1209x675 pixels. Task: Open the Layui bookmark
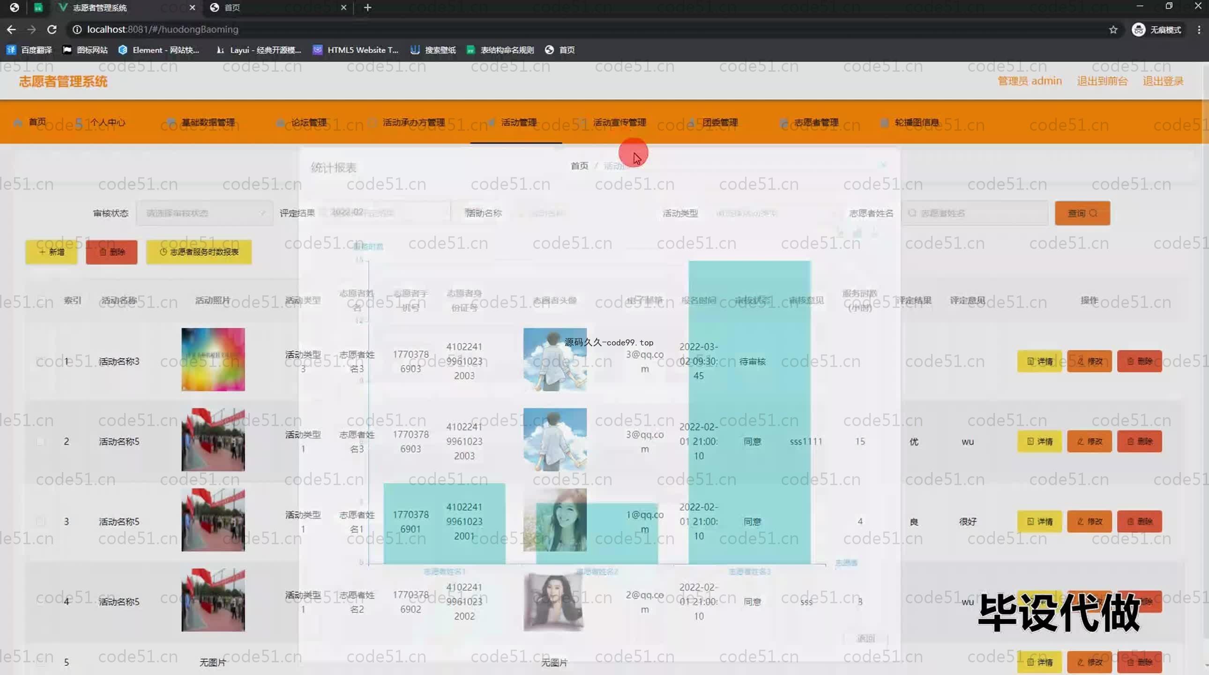point(258,50)
